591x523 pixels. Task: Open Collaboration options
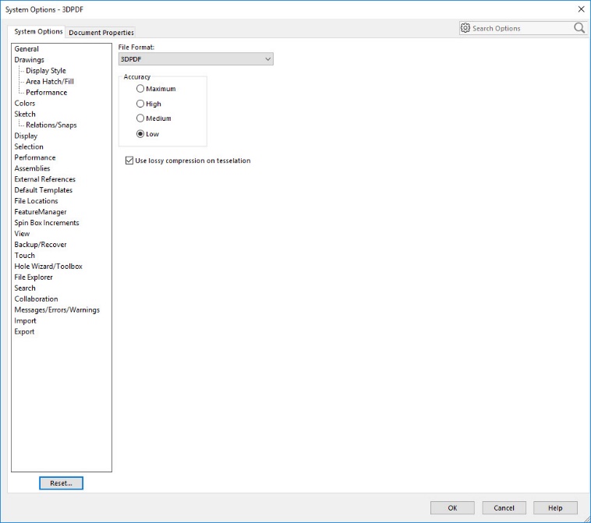point(36,299)
